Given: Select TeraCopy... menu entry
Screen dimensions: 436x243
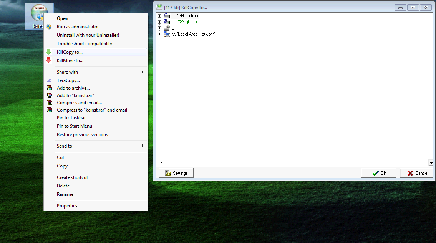Looking at the screenshot, I should click(96, 80).
